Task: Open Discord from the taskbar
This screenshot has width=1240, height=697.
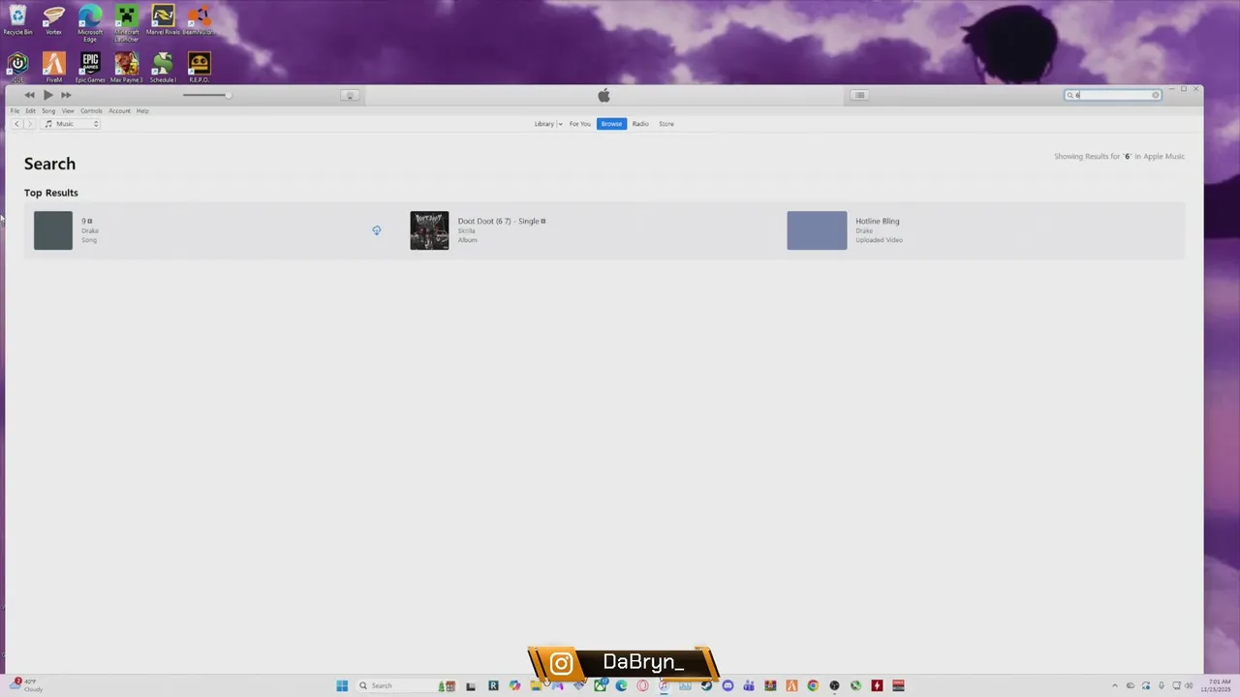Action: click(x=728, y=685)
